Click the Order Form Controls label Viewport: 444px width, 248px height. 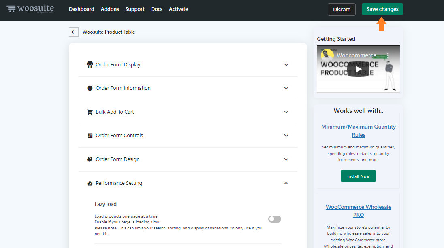tap(120, 135)
